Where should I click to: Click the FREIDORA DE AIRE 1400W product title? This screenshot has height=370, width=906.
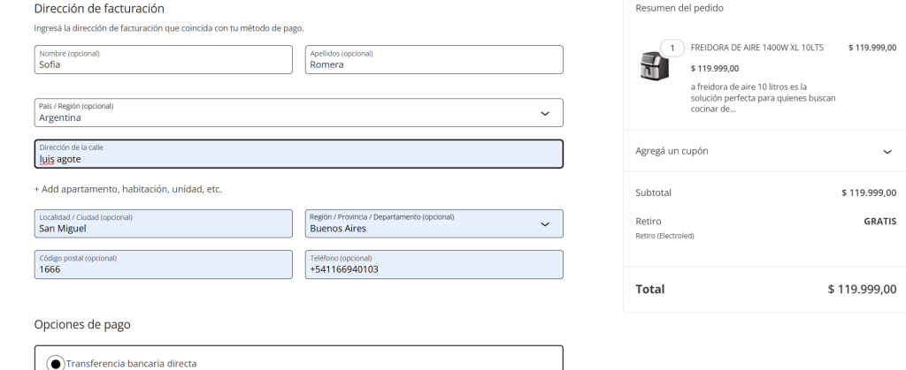756,48
